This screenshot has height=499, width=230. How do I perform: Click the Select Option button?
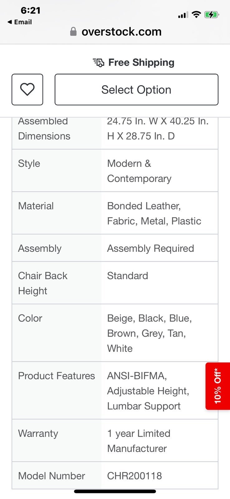pos(137,90)
